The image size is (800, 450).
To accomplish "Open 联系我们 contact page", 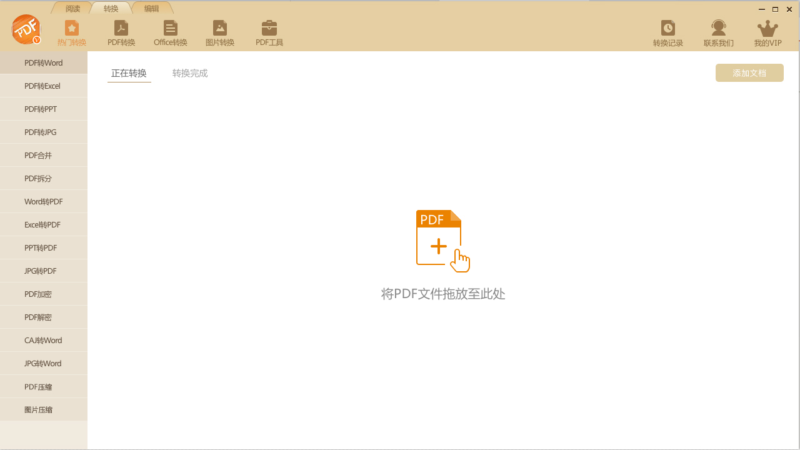I will click(718, 32).
